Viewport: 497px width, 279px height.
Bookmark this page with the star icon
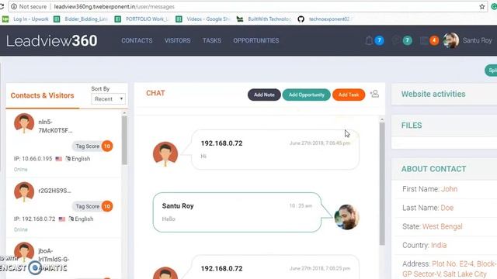482,6
